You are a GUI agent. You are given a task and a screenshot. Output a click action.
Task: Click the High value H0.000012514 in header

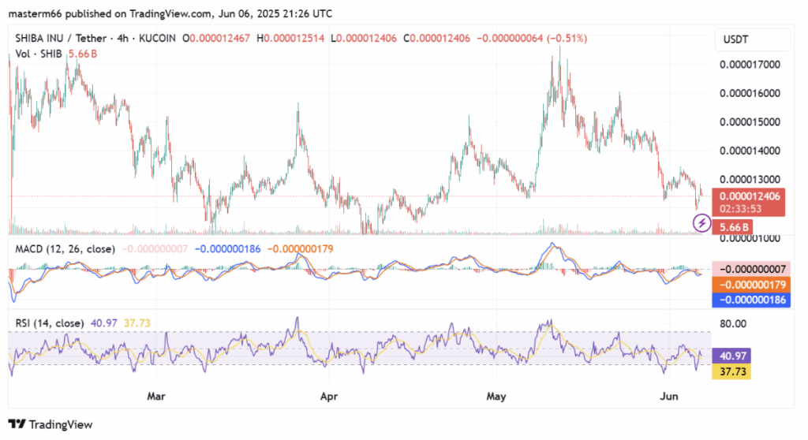coord(290,38)
